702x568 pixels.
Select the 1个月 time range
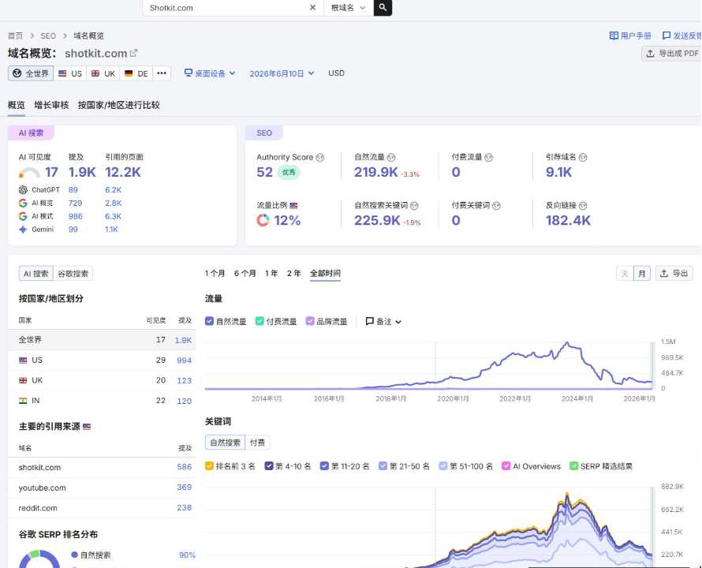(215, 273)
